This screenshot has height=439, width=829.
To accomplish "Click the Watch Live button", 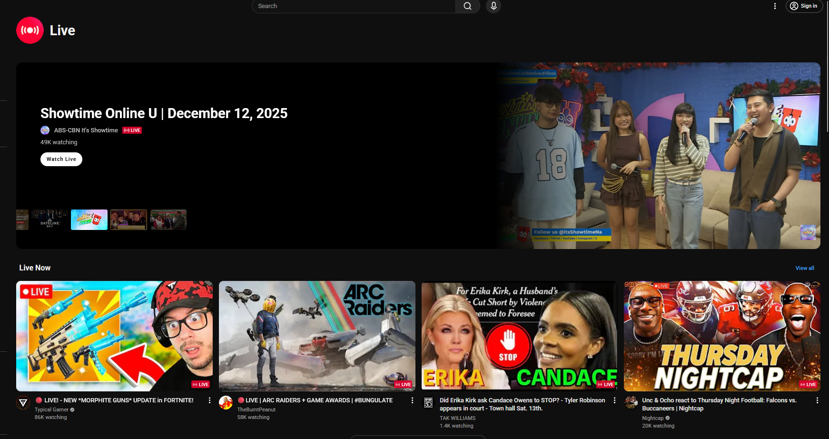I will 61,159.
